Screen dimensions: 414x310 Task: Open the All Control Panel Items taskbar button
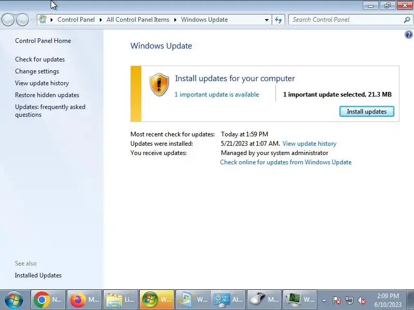(229, 300)
